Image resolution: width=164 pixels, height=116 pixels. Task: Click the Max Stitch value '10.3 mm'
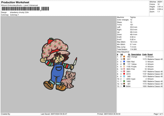tap(134, 42)
